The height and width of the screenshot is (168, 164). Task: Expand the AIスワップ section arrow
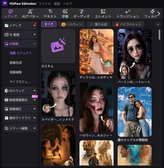click(35, 91)
